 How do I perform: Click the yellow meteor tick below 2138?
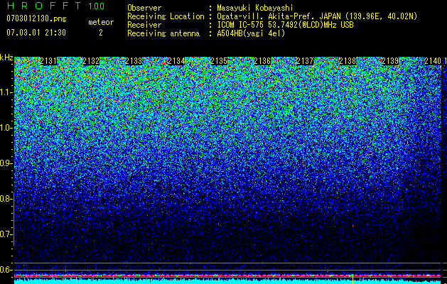tap(353, 280)
